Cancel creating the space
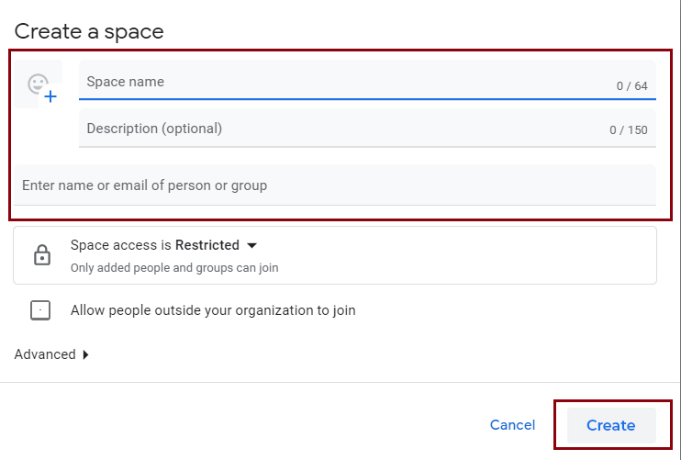Image resolution: width=681 pixels, height=460 pixels. tap(512, 425)
